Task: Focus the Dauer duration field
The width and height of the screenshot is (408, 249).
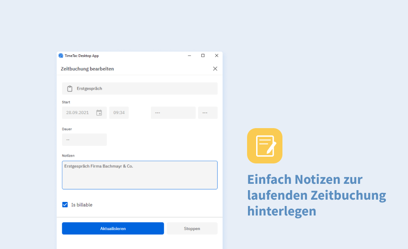Action: [84, 139]
